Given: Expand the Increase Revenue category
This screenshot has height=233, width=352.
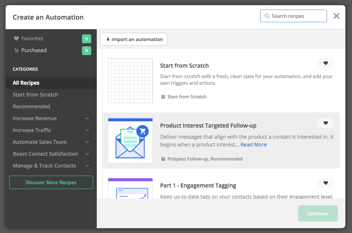Looking at the screenshot, I should [x=88, y=118].
